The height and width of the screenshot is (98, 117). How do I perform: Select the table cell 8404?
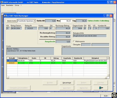[x=67, y=61]
